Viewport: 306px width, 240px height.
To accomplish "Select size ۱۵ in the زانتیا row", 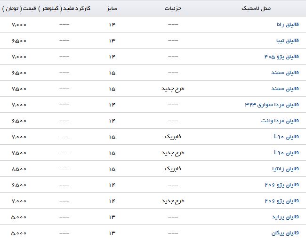I will 112,169.
